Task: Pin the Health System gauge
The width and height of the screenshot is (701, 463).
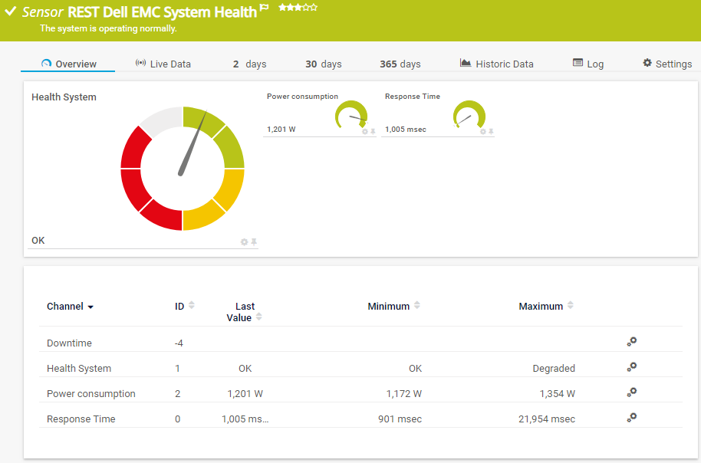Action: pyautogui.click(x=254, y=241)
